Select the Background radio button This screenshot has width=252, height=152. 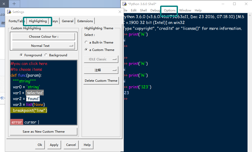(x=46, y=55)
